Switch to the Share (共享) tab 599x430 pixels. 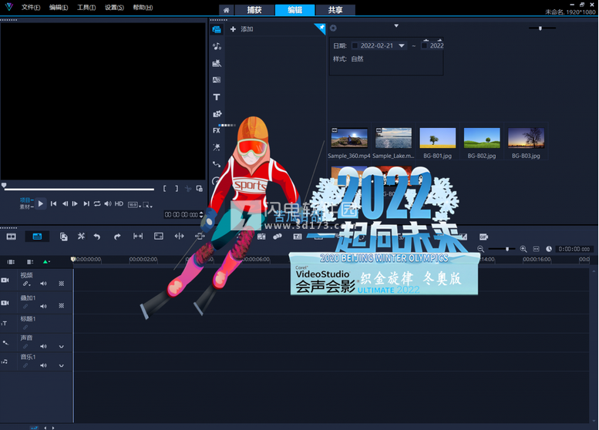[335, 10]
